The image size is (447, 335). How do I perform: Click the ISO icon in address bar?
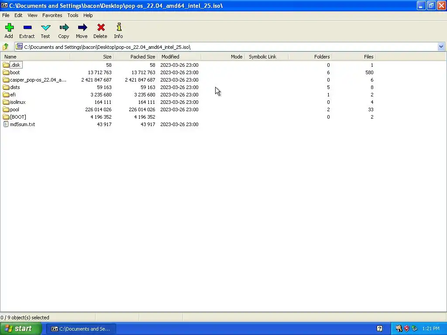click(19, 46)
